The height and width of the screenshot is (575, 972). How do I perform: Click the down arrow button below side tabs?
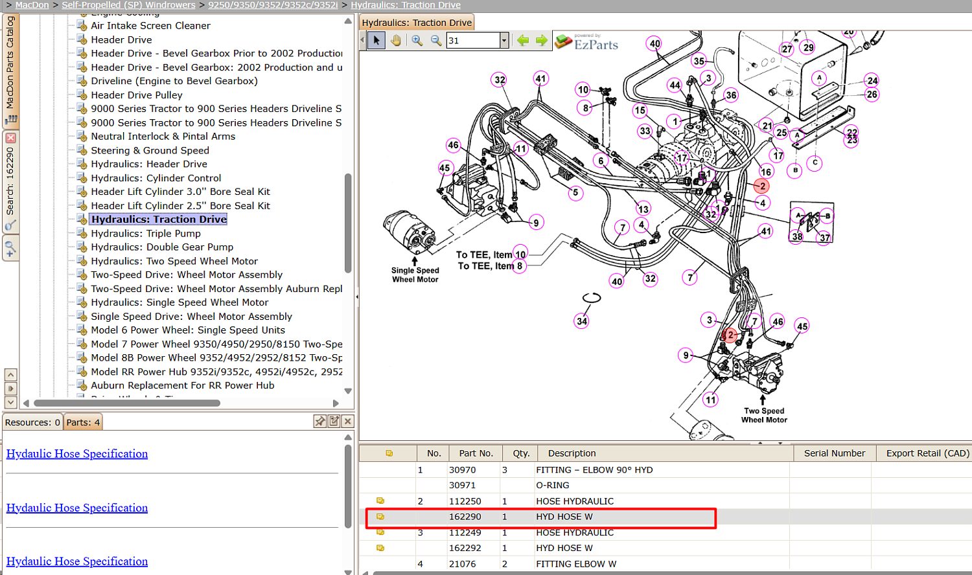click(x=10, y=402)
